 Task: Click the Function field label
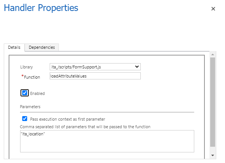(x=32, y=77)
